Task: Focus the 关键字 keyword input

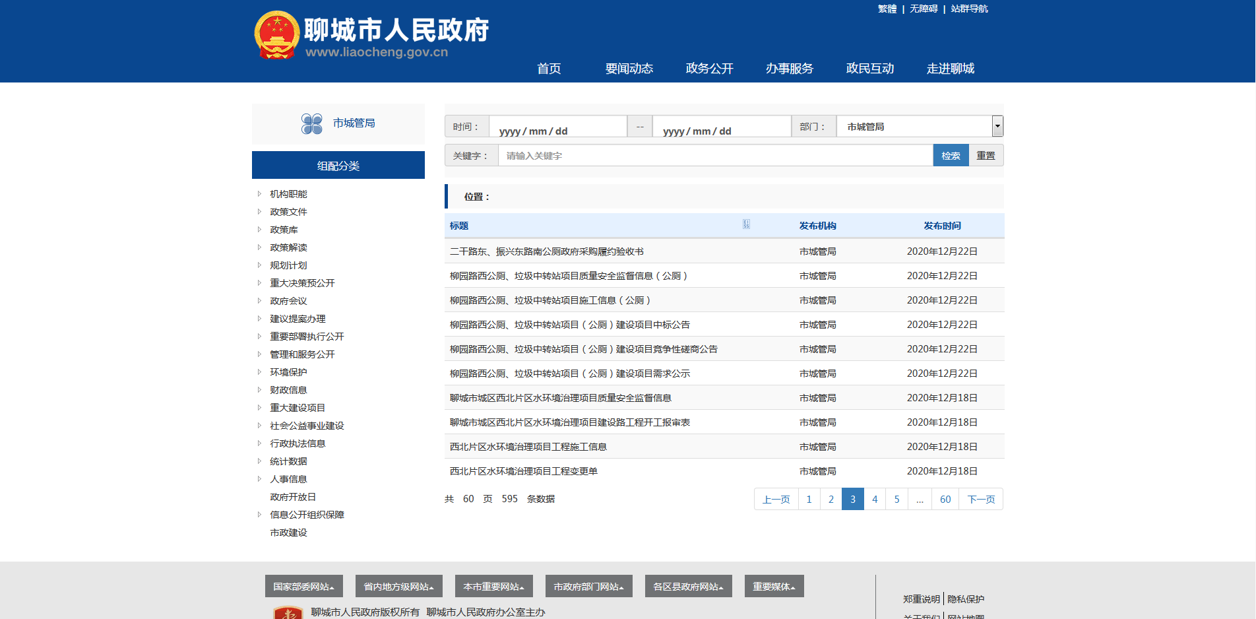Action: 716,156
